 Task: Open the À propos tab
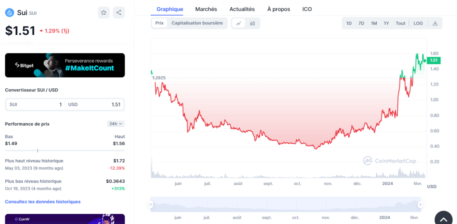(278, 9)
